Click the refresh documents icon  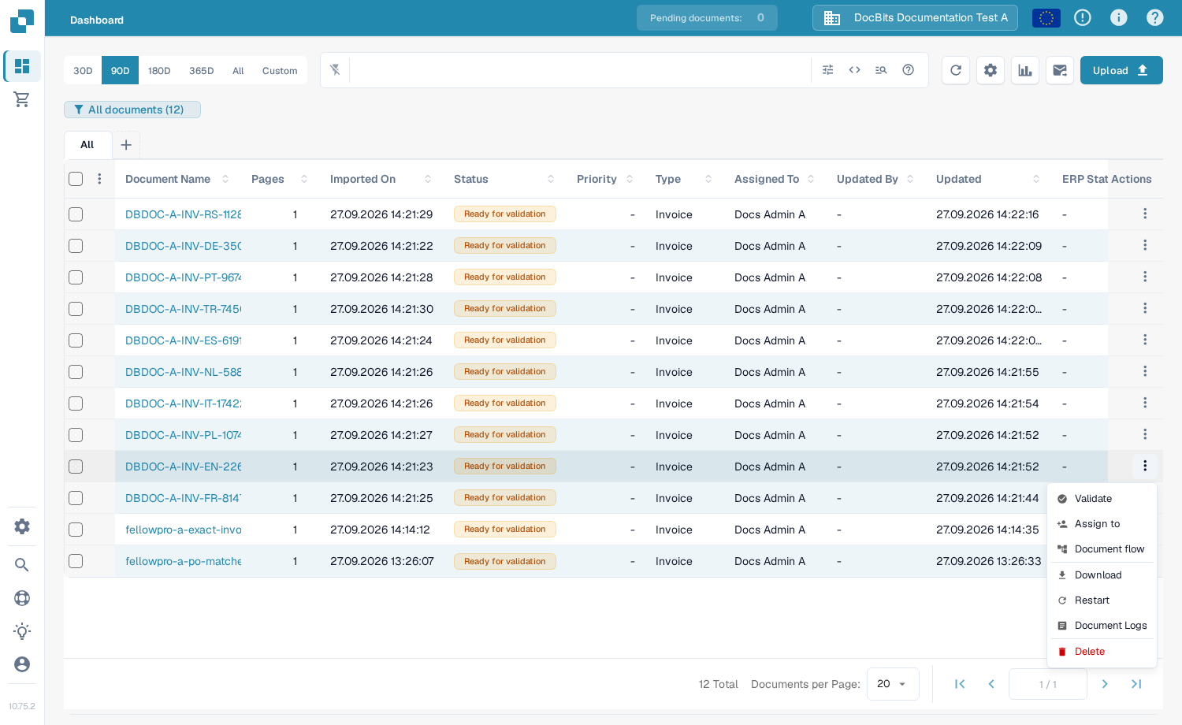pos(956,70)
